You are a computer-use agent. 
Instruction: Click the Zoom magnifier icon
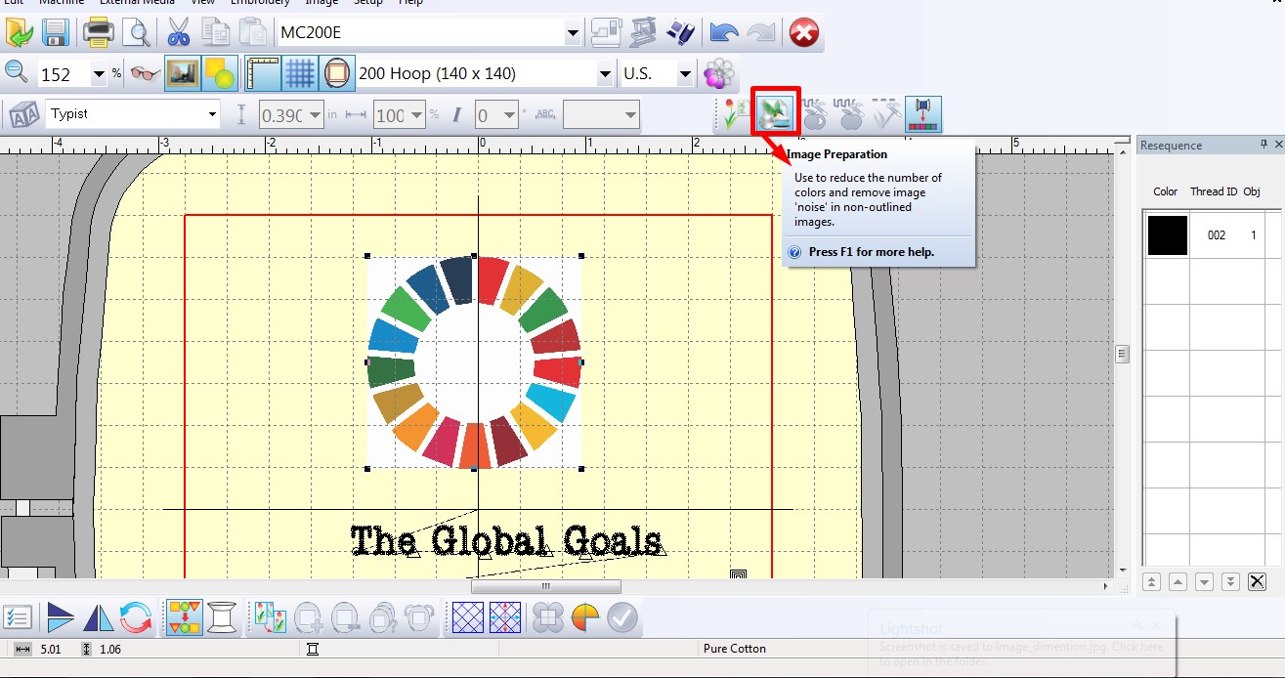17,71
